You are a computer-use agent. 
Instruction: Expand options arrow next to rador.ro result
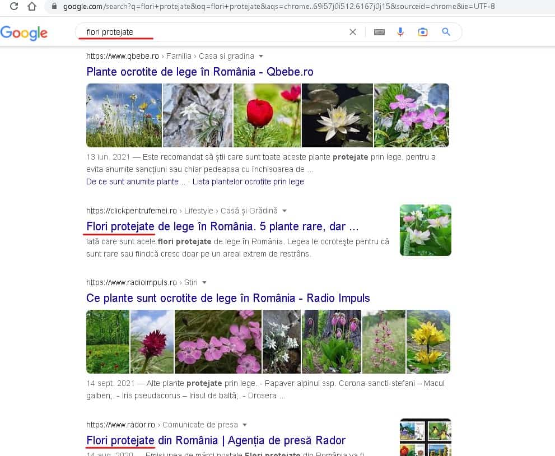[x=245, y=425]
